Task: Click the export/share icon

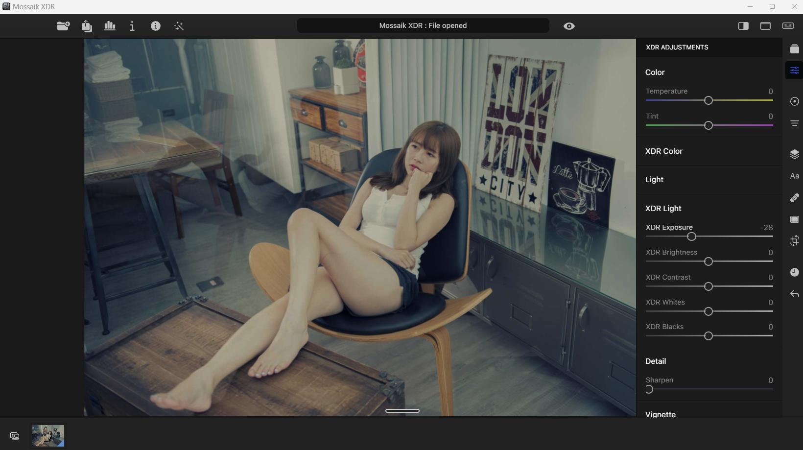Action: [x=87, y=26]
